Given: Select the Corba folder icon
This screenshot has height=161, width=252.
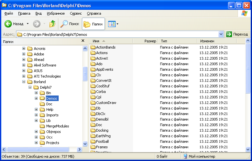Looking at the screenshot, I should (93, 92).
